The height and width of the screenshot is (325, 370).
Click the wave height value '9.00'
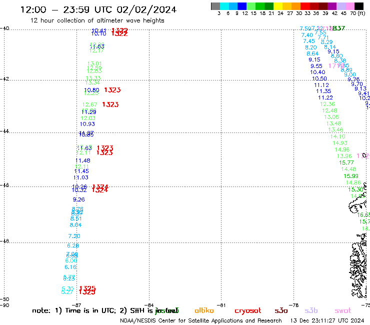[350, 75]
